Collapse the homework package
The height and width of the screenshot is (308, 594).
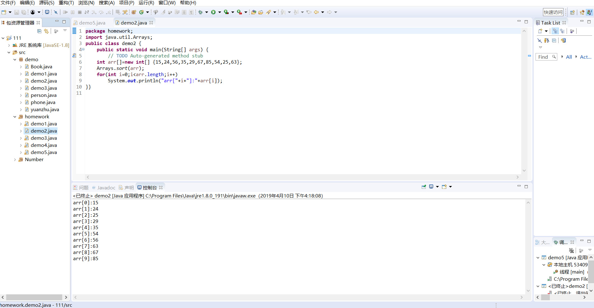(x=15, y=116)
